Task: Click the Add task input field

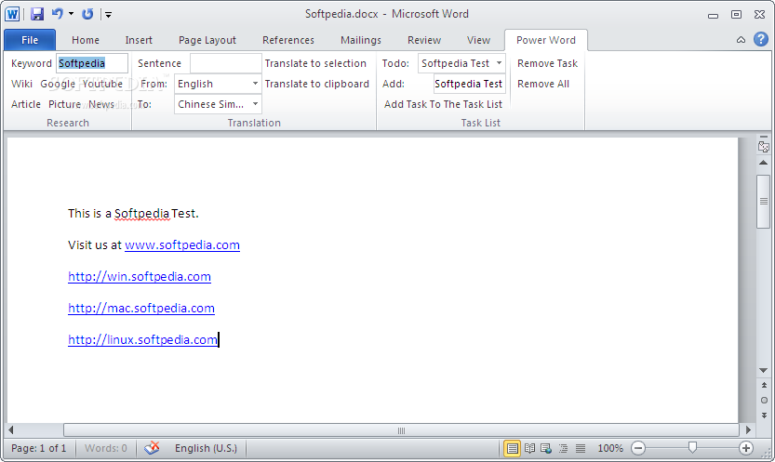Action: (469, 84)
